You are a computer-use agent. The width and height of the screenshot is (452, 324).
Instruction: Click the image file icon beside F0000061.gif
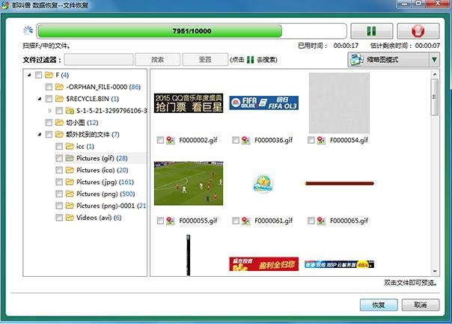246,221
